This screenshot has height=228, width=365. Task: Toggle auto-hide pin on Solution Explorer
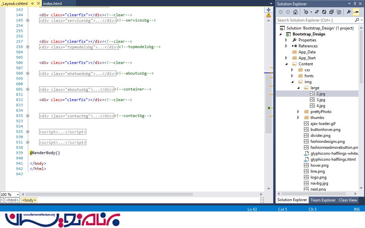tap(355, 4)
